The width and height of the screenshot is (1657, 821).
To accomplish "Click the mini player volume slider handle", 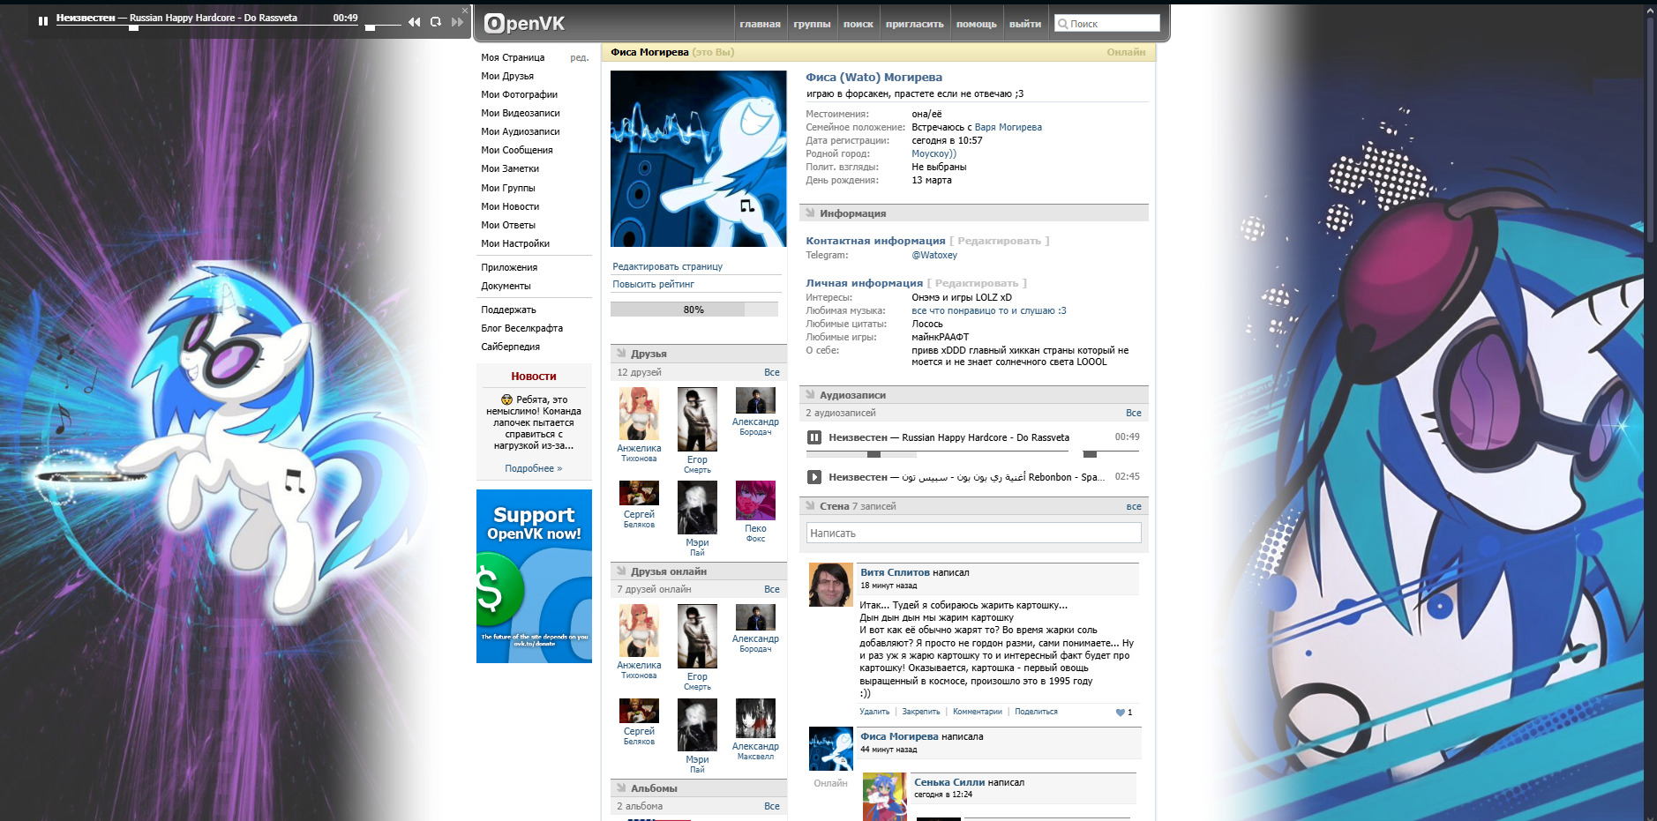I will [371, 28].
